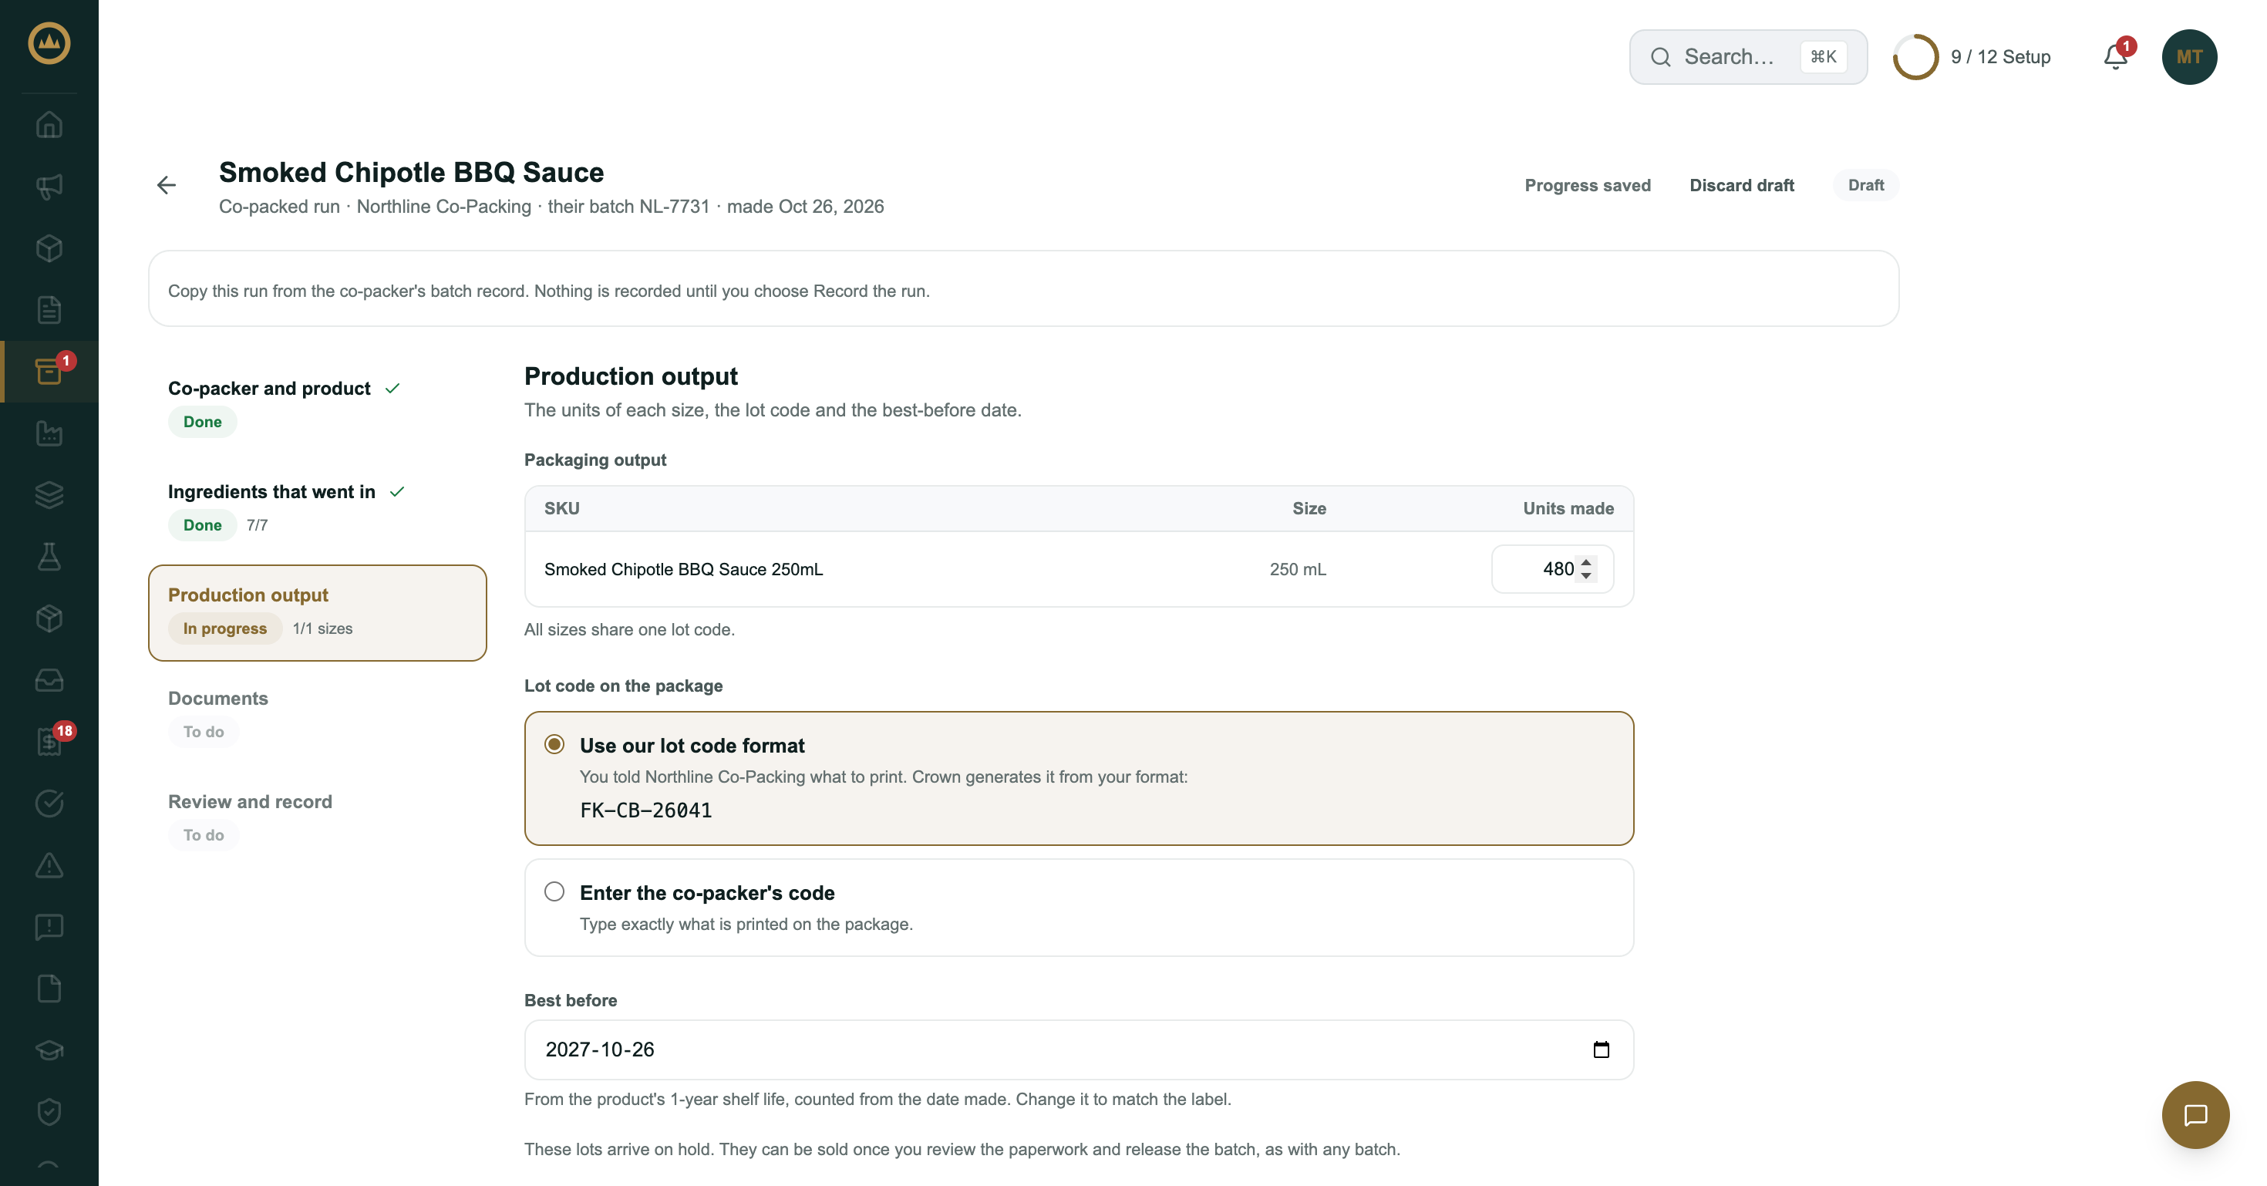This screenshot has height=1186, width=2267.
Task: Decrease units made with stepper down arrow
Action: (1586, 575)
